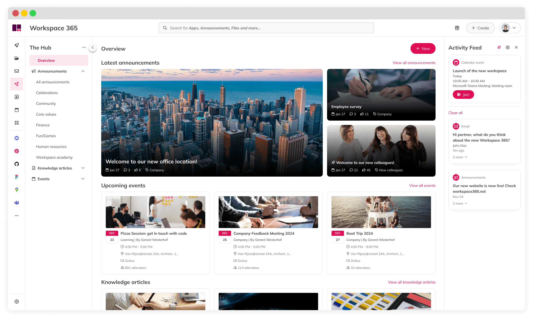This screenshot has height=319, width=533.
Task: Expand the Events section chevron
Action: pos(83,178)
